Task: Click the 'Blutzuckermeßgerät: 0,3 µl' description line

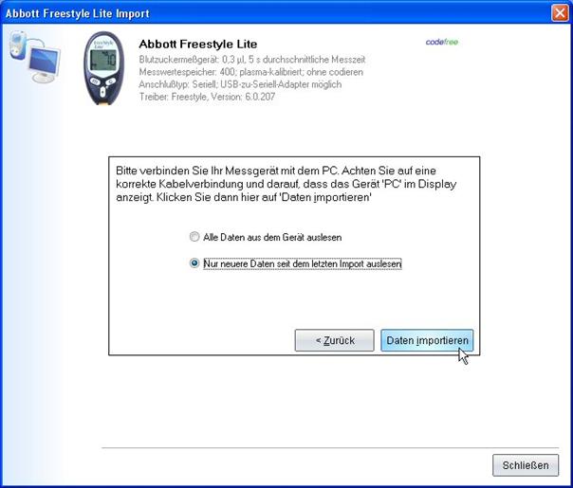Action: click(x=252, y=60)
